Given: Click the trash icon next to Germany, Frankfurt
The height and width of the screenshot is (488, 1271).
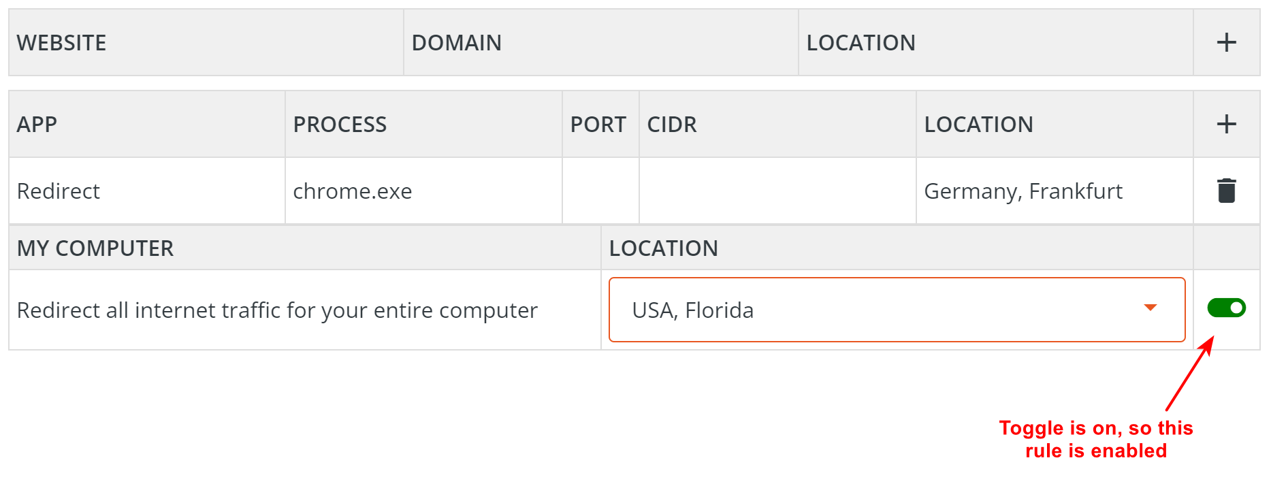Looking at the screenshot, I should click(x=1226, y=191).
